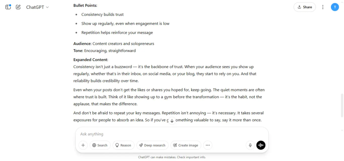Toggle Deep research mode

point(152,145)
